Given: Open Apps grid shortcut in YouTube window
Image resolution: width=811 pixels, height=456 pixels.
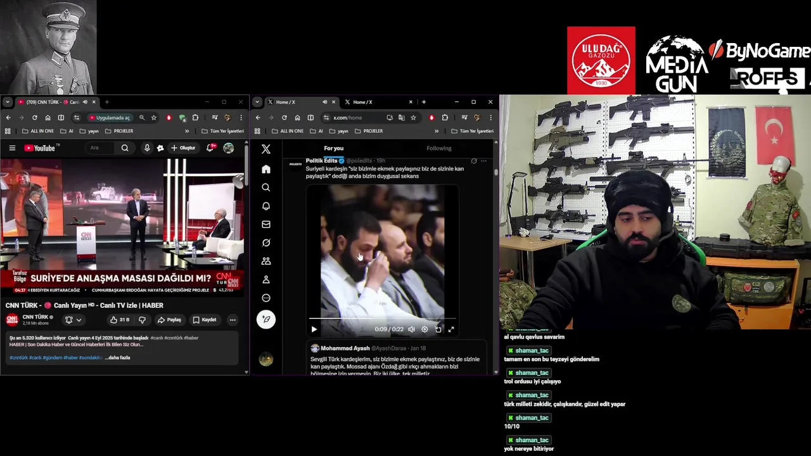Looking at the screenshot, I should (x=8, y=131).
